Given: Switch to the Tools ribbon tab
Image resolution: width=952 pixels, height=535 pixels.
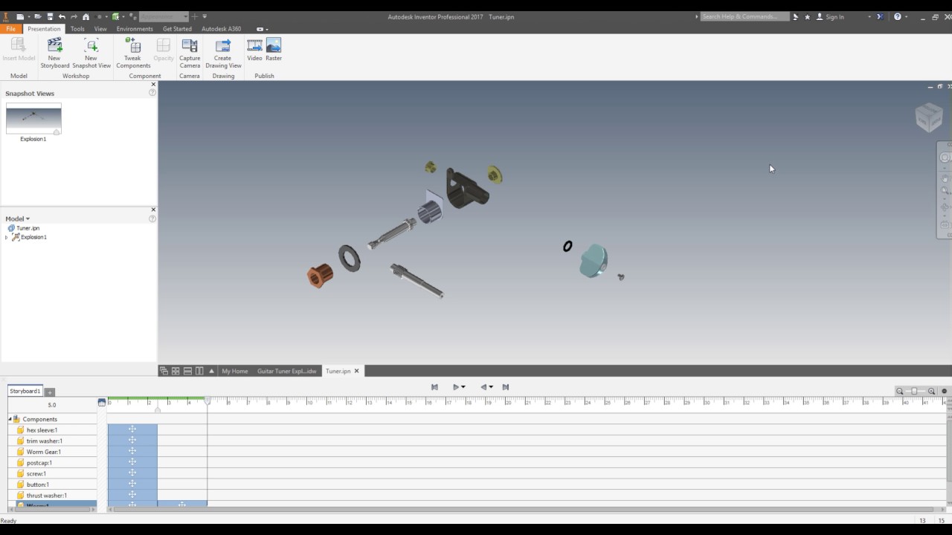Looking at the screenshot, I should click(x=77, y=29).
